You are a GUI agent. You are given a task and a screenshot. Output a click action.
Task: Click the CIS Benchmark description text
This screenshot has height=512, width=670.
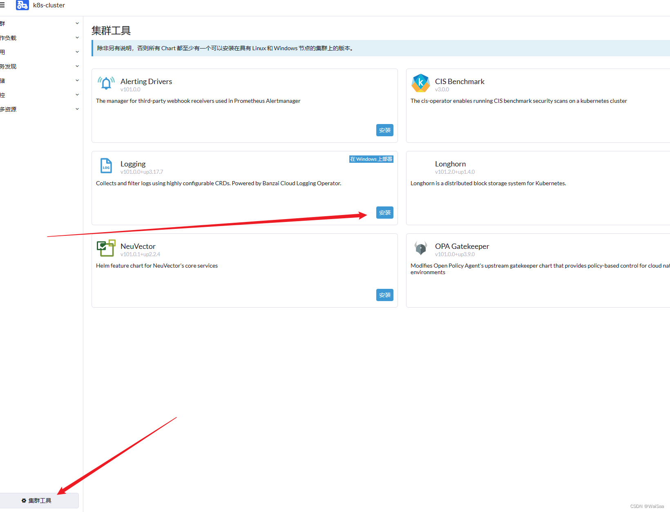point(519,101)
